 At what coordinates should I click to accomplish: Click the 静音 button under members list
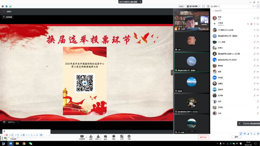(x=236, y=137)
